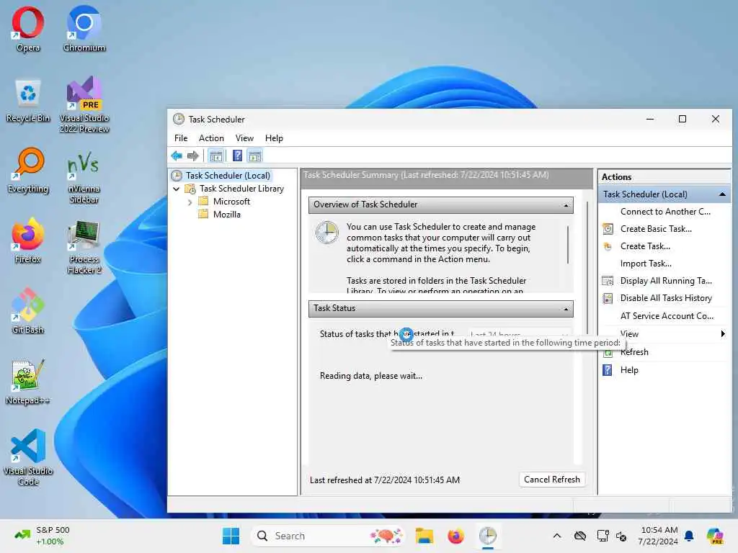Click Disable All Tasks History action
738x553 pixels.
[665, 298]
